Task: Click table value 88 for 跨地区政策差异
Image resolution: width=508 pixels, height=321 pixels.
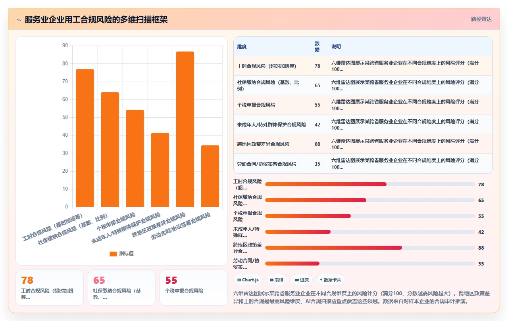Action: point(317,144)
